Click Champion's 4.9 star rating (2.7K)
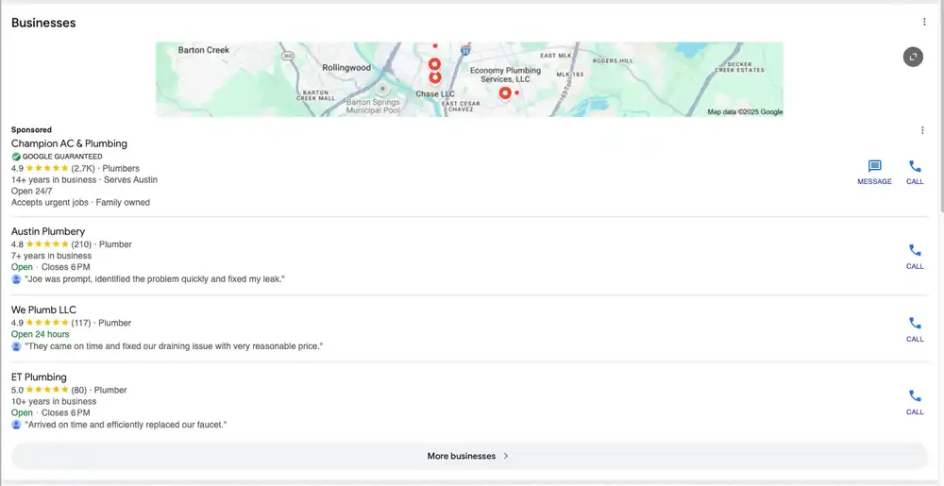This screenshot has height=486, width=944. [53, 168]
